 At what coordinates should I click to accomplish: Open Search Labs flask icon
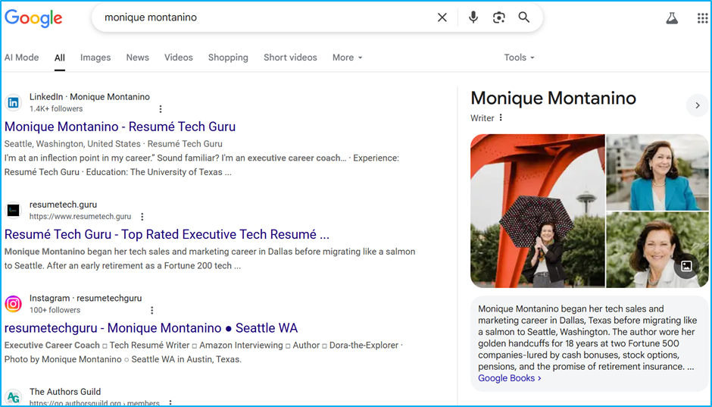coord(672,18)
